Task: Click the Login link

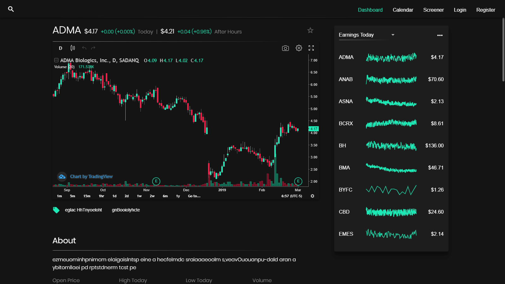Action: click(x=460, y=10)
